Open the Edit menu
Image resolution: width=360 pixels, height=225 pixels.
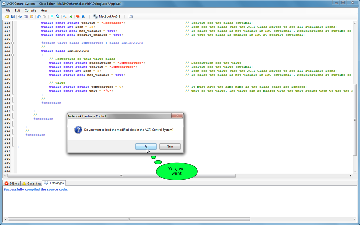coord(17,10)
